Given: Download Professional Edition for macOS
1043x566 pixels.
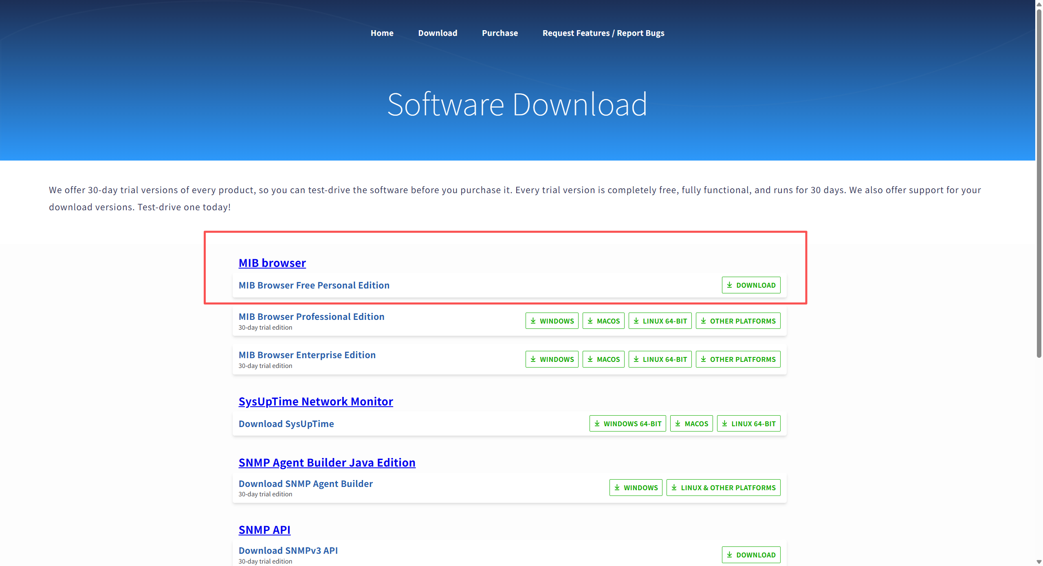Looking at the screenshot, I should coord(603,321).
